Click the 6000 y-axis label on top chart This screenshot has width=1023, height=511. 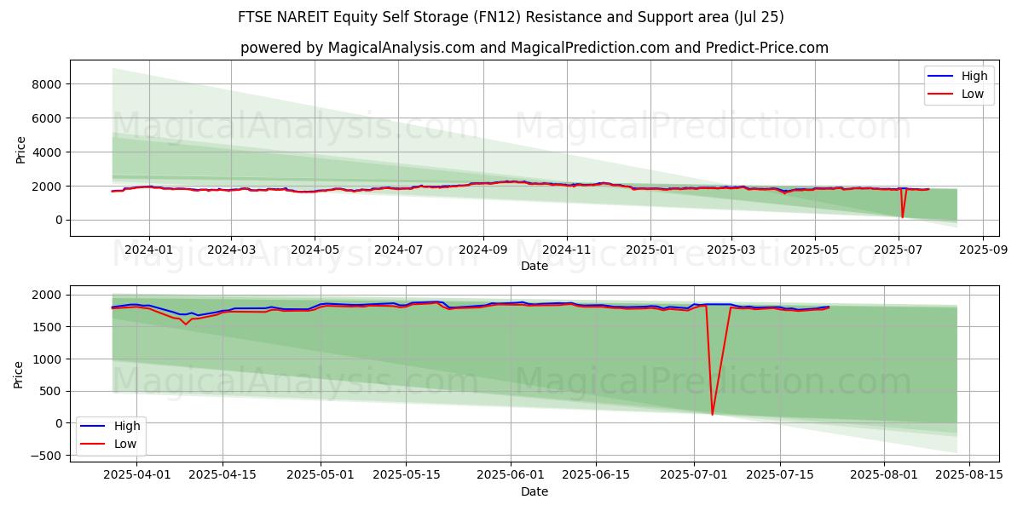[x=48, y=118]
